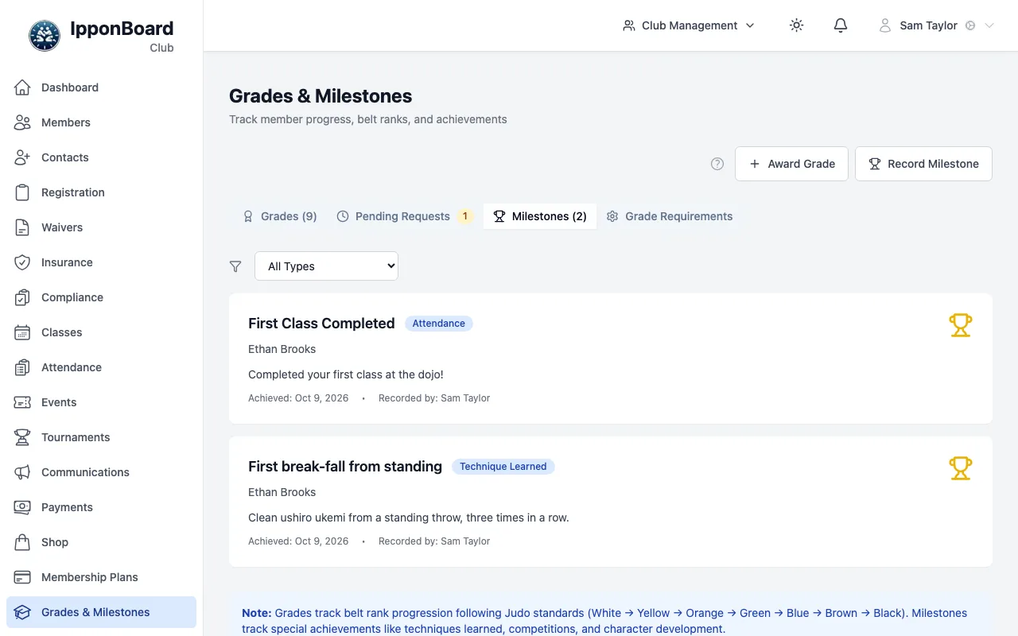Screen dimensions: 1018x636
Task: Click the trophy on First Class Completed card
Action: 961,325
